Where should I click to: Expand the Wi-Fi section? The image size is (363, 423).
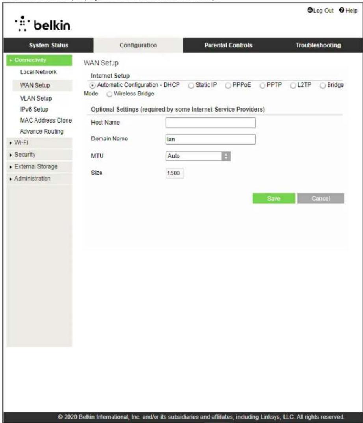39,143
